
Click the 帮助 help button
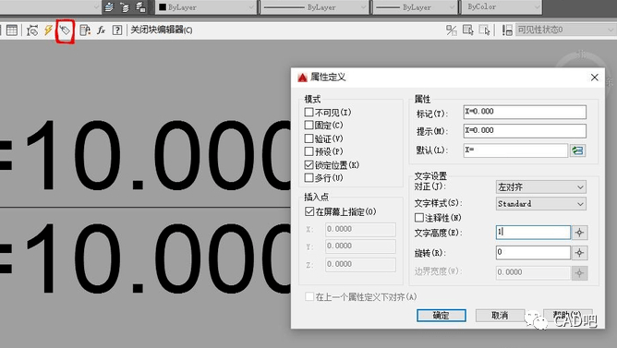click(568, 316)
